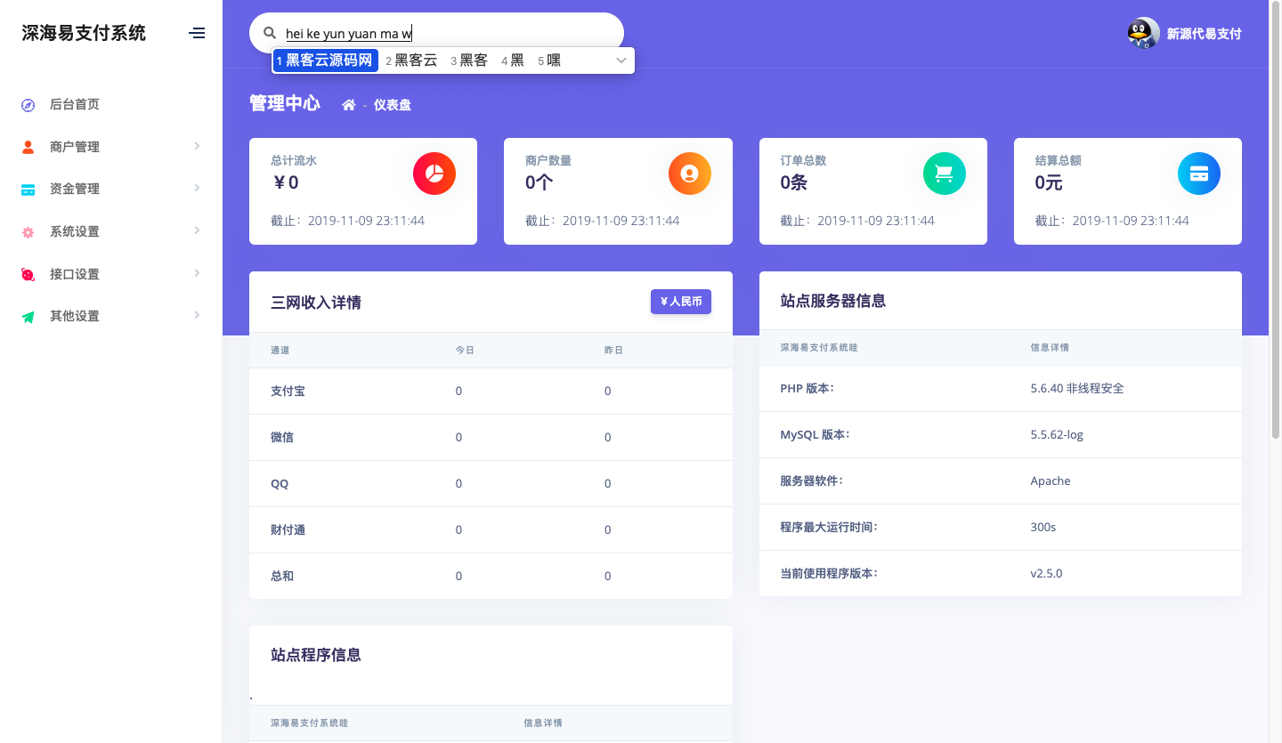Select IME candidate 黑客云源码网

coord(326,61)
